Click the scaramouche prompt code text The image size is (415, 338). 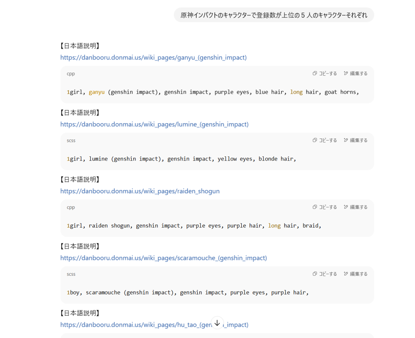pyautogui.click(x=187, y=292)
